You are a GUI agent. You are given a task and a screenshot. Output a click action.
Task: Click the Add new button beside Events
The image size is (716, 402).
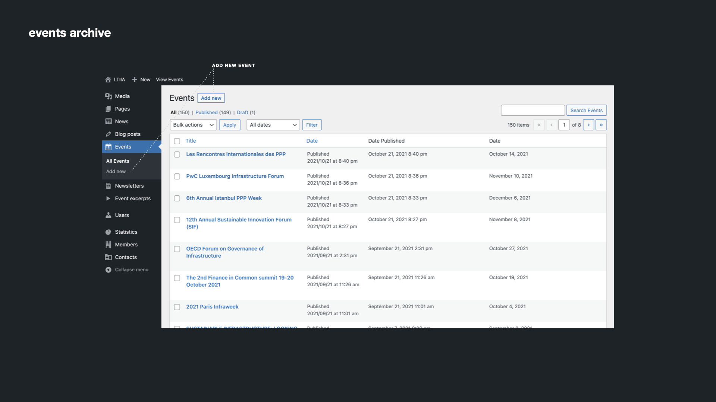coord(211,98)
